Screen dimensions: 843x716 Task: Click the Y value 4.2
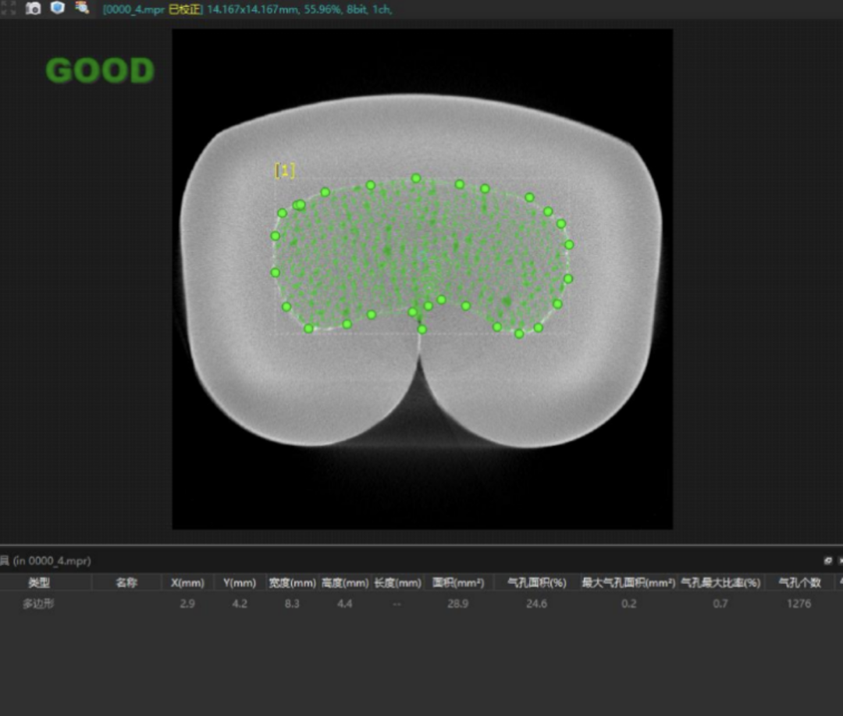tap(240, 604)
